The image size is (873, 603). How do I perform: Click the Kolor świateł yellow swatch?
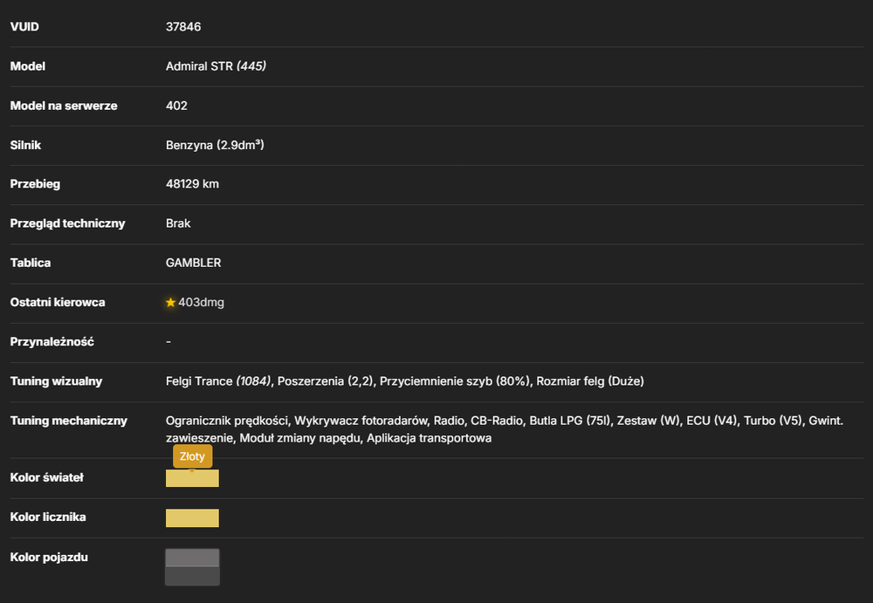pyautogui.click(x=192, y=478)
